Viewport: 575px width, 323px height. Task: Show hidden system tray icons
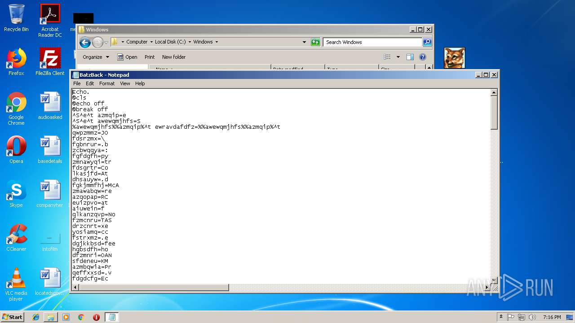click(x=501, y=317)
